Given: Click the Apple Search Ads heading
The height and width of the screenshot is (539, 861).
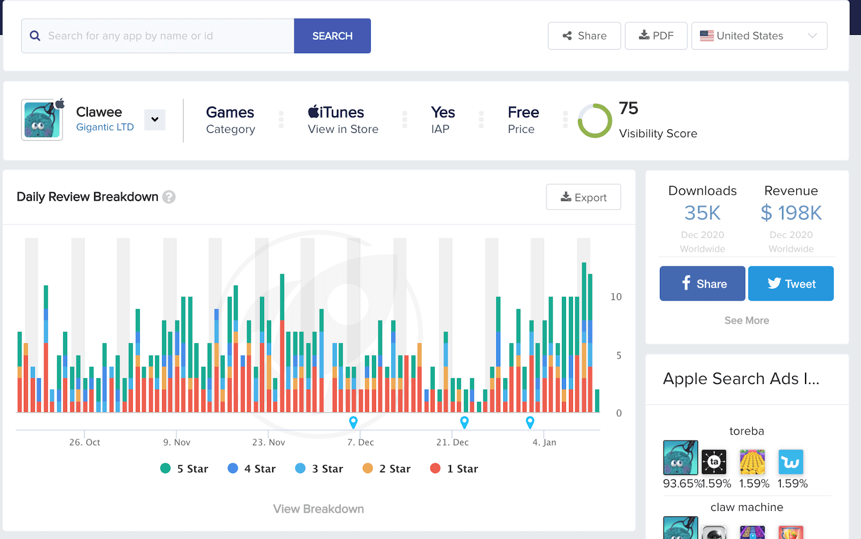Looking at the screenshot, I should point(741,379).
